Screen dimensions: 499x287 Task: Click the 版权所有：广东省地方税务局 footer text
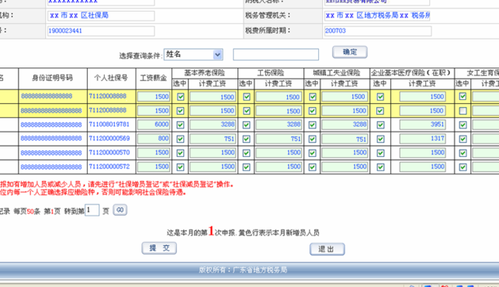coord(243,270)
